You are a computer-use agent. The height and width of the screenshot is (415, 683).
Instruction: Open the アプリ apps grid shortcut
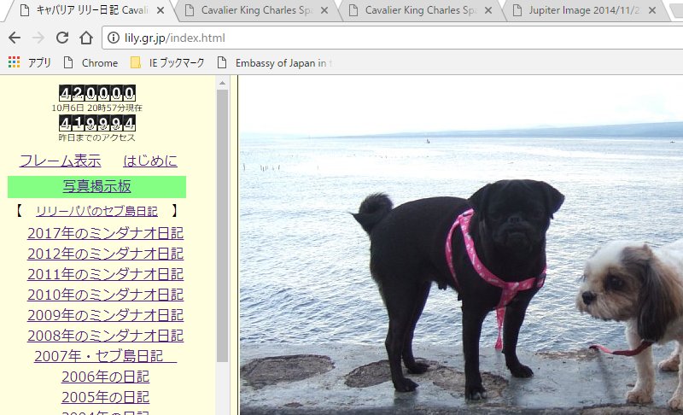29,62
